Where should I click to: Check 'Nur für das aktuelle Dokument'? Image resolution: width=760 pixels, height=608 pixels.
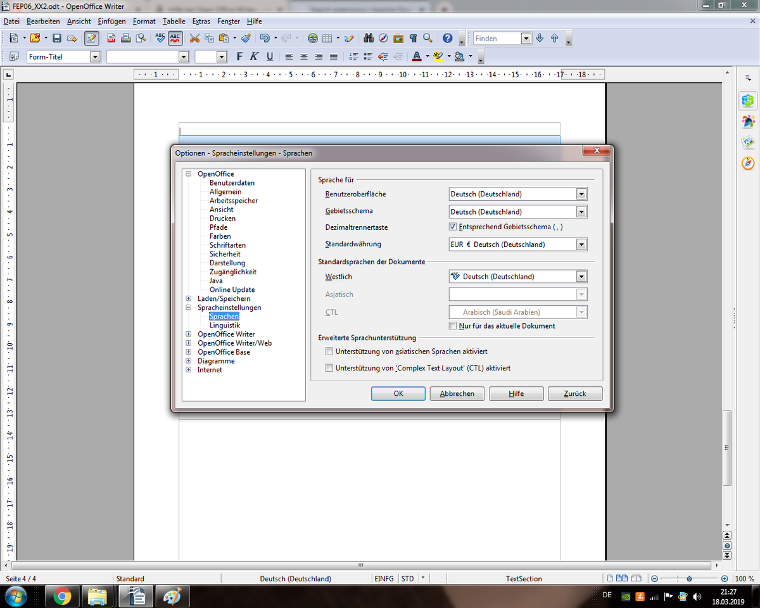(453, 326)
